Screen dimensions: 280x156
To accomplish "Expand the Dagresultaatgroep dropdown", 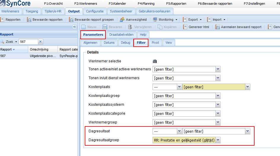I will (x=218, y=140).
